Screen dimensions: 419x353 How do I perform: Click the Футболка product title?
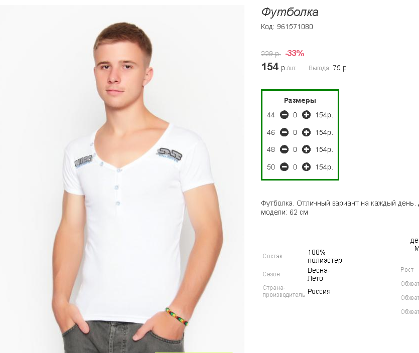290,12
